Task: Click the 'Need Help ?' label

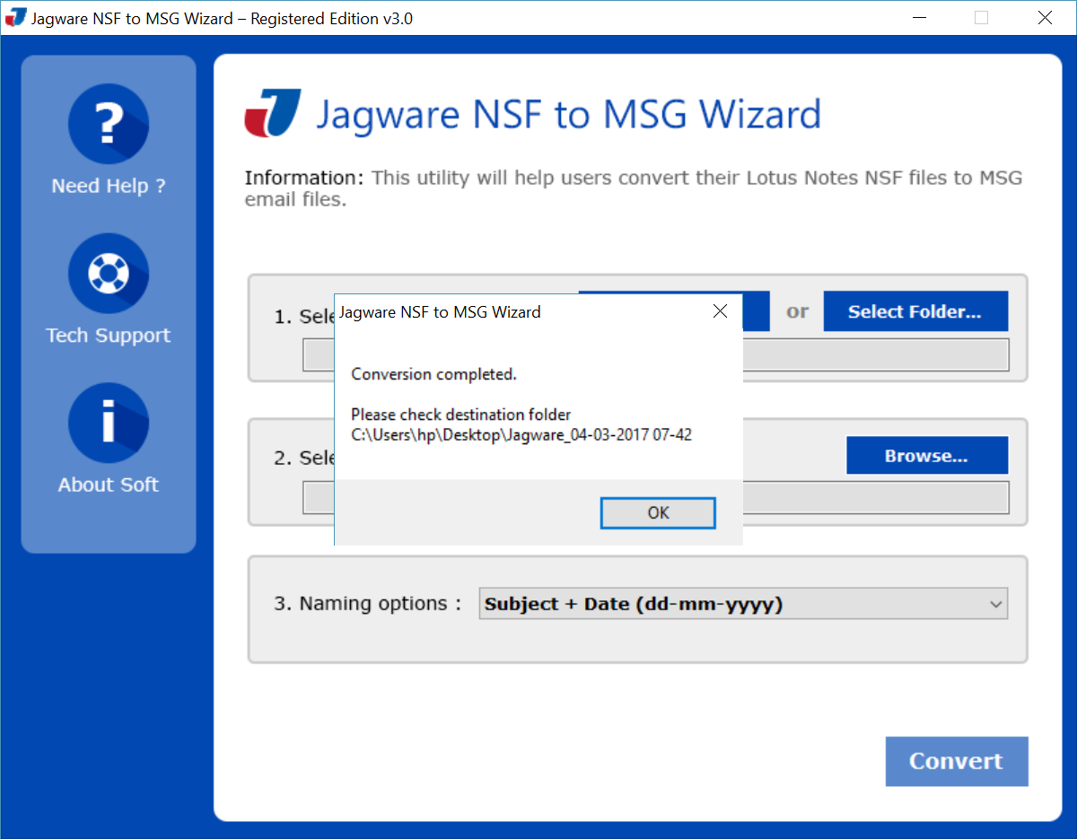Action: point(109,187)
